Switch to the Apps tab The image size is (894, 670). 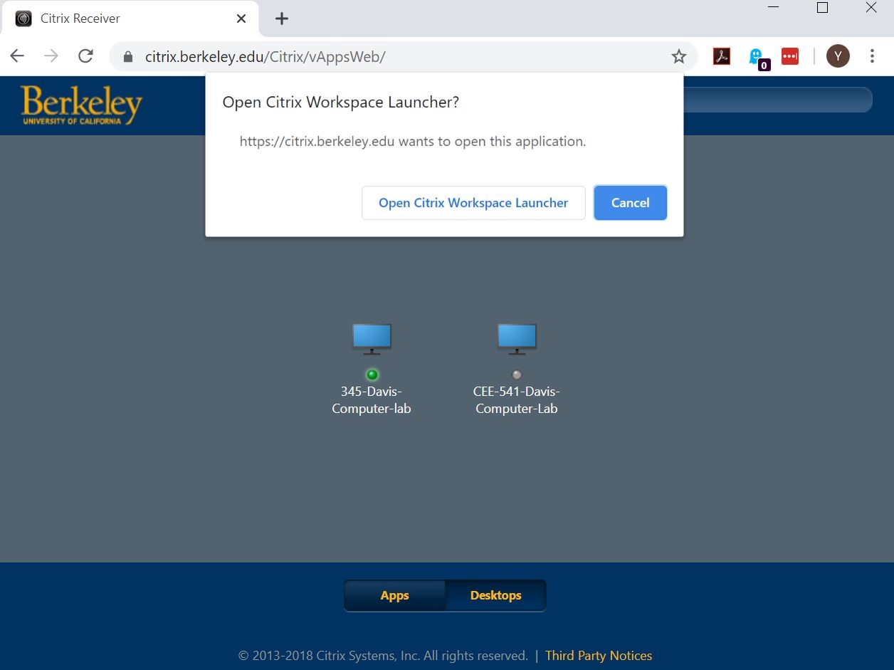(394, 596)
